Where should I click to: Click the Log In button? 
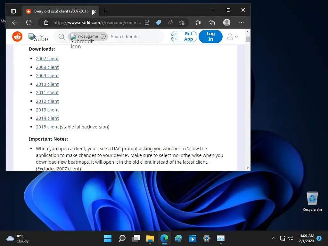210,37
